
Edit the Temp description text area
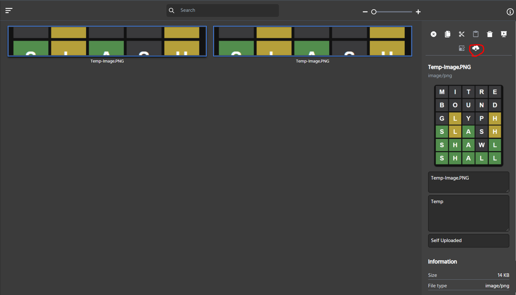point(468,213)
